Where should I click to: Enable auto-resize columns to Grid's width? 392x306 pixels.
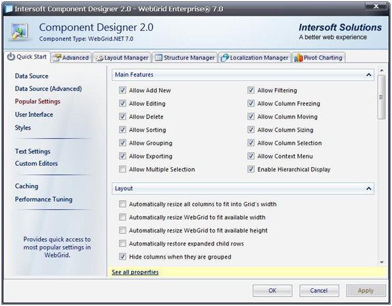(122, 204)
